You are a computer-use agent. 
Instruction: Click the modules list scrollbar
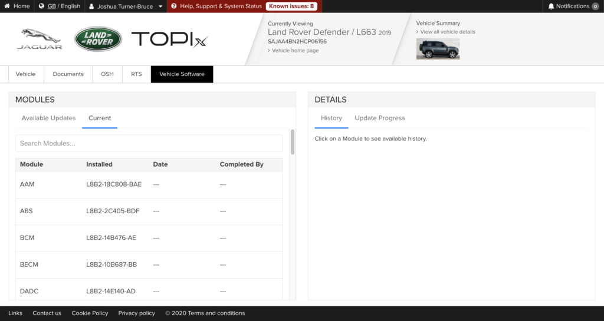pyautogui.click(x=293, y=143)
